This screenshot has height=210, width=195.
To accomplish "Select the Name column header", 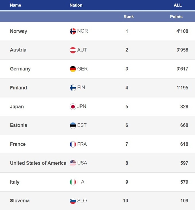I will 15,5.
